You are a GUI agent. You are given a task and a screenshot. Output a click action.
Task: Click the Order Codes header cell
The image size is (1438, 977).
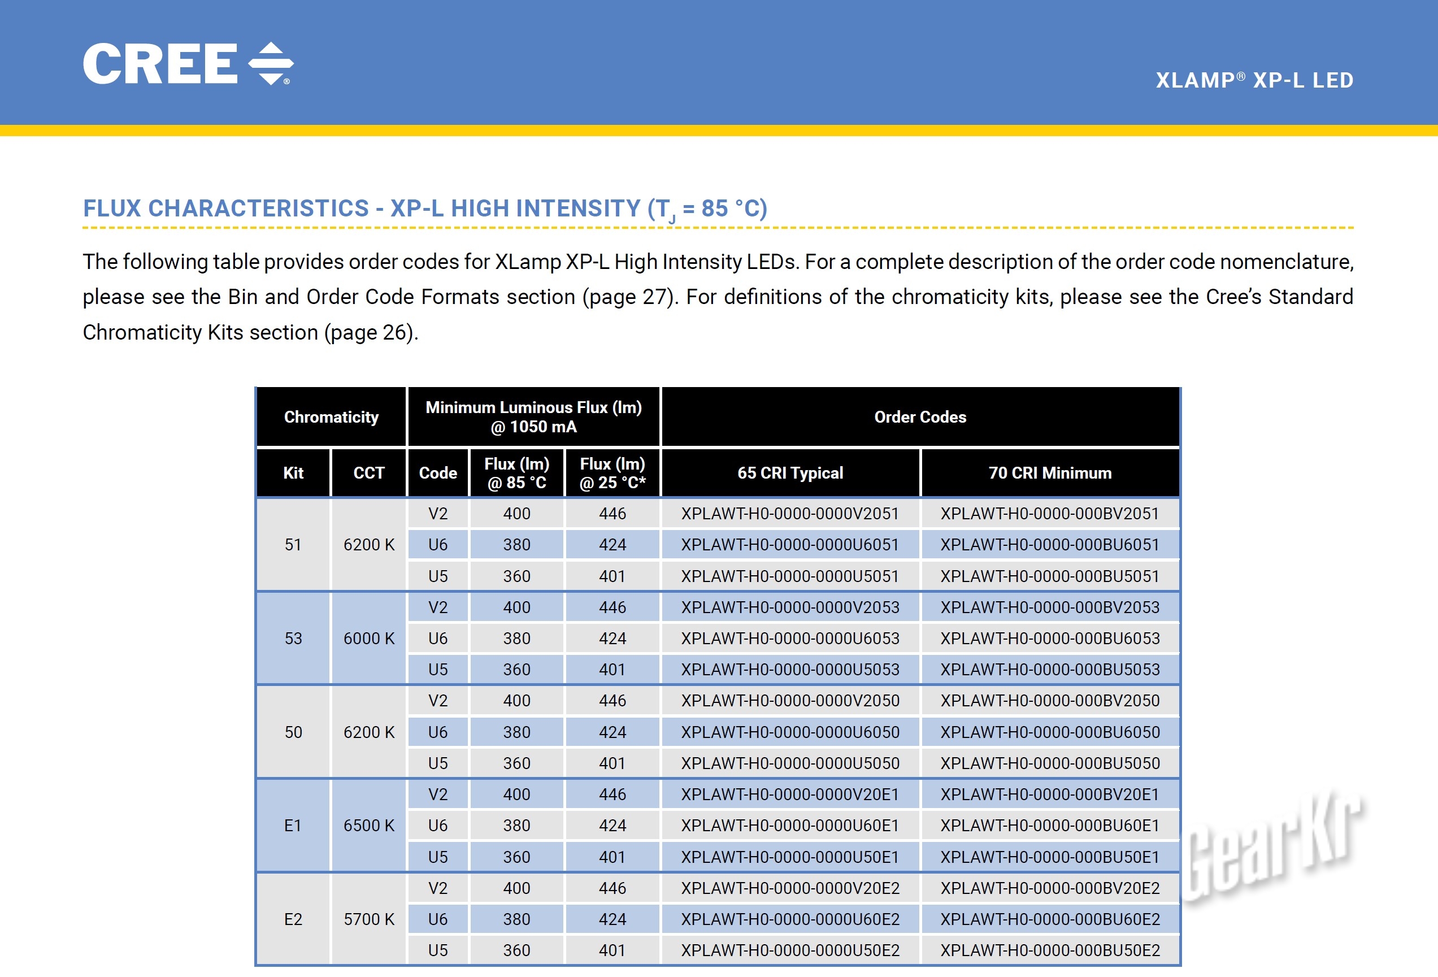click(920, 417)
